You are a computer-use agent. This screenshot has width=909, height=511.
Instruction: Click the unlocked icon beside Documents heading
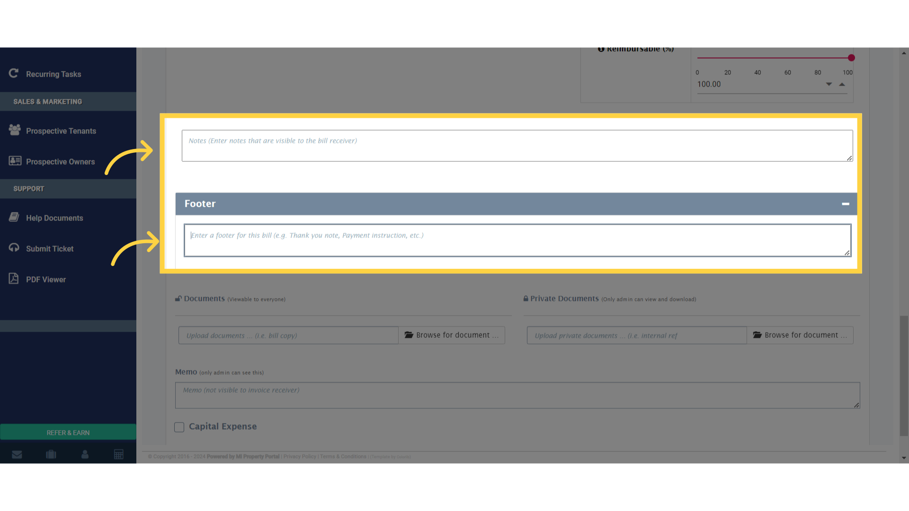178,299
